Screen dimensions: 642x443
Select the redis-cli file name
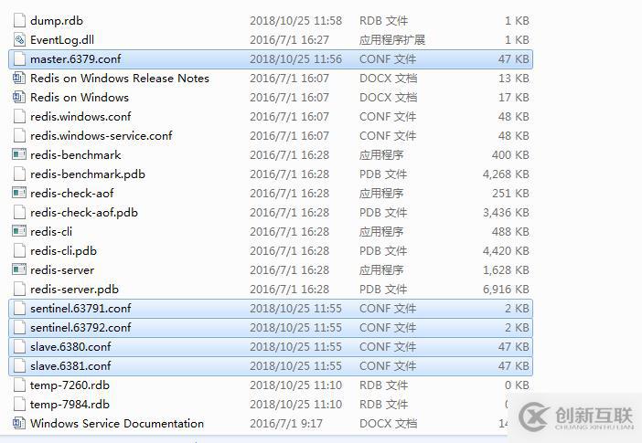point(51,232)
